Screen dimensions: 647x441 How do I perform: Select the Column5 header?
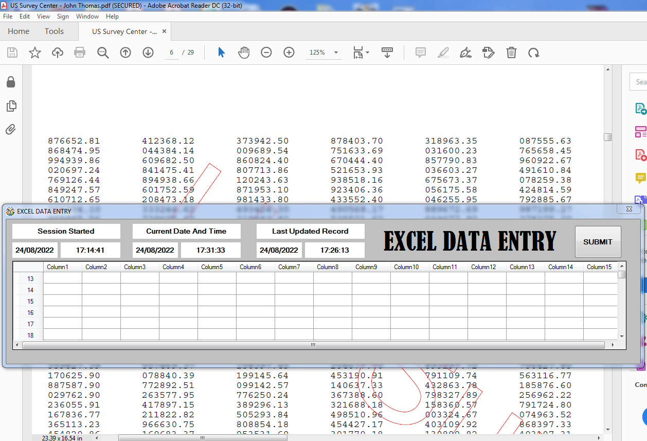tap(212, 267)
